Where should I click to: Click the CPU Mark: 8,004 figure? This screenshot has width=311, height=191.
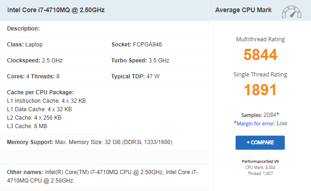[x=260, y=167]
